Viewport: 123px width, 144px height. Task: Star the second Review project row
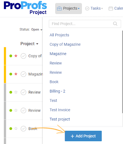point(16,110)
